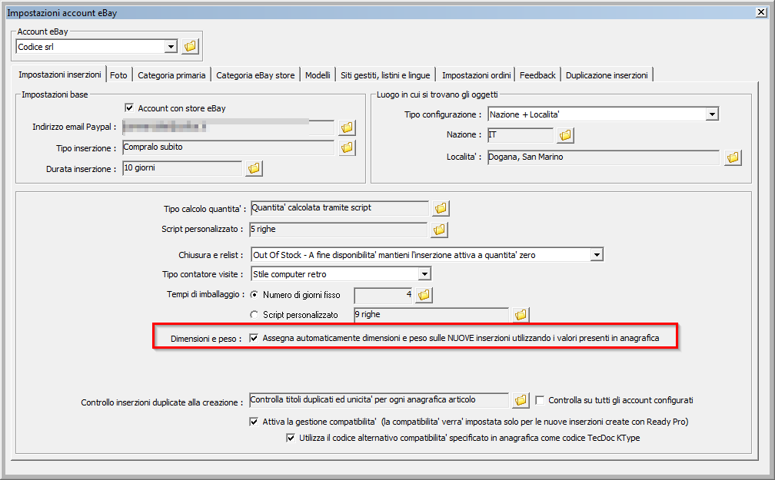
Task: Enable Controlla su tutti gli account configurati
Action: (540, 400)
